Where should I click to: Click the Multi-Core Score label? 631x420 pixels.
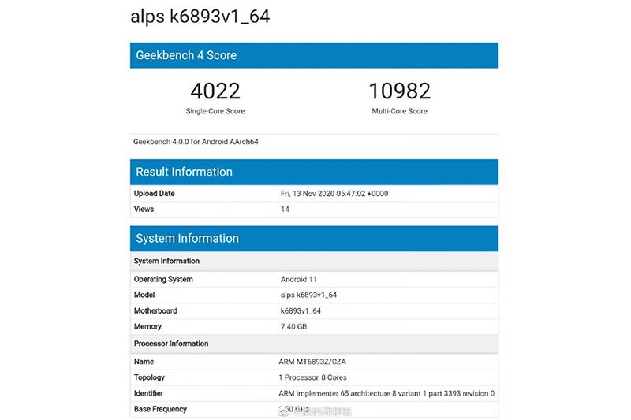pos(399,111)
